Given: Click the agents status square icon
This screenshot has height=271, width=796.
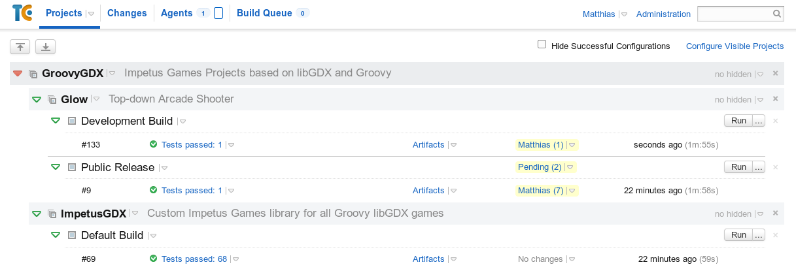Looking at the screenshot, I should tap(218, 13).
